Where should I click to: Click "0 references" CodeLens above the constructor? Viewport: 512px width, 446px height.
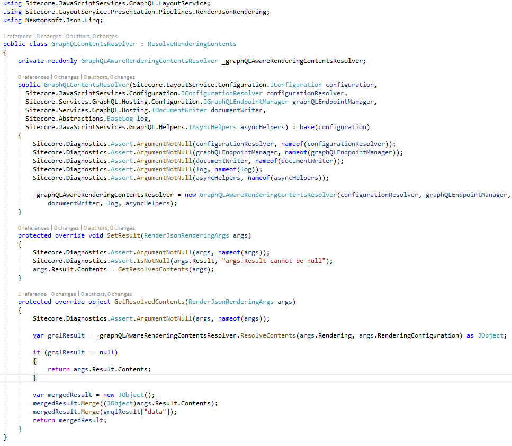(x=33, y=77)
